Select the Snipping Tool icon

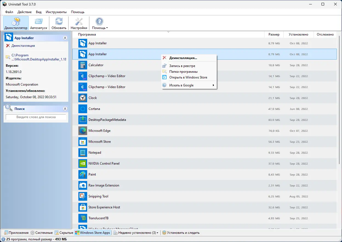pos(83,196)
